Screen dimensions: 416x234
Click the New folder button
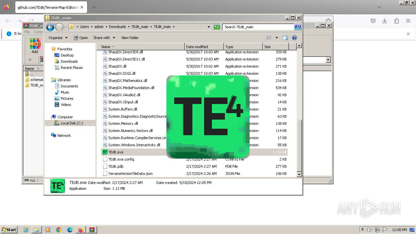coord(130,38)
